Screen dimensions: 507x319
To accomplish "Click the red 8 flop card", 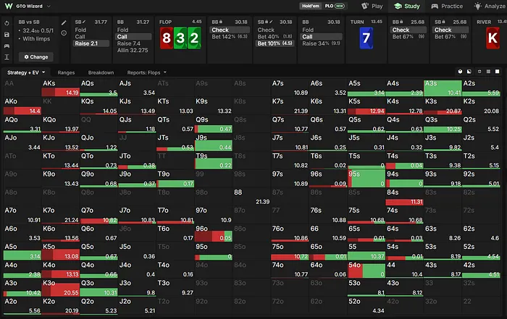I will pyautogui.click(x=167, y=38).
